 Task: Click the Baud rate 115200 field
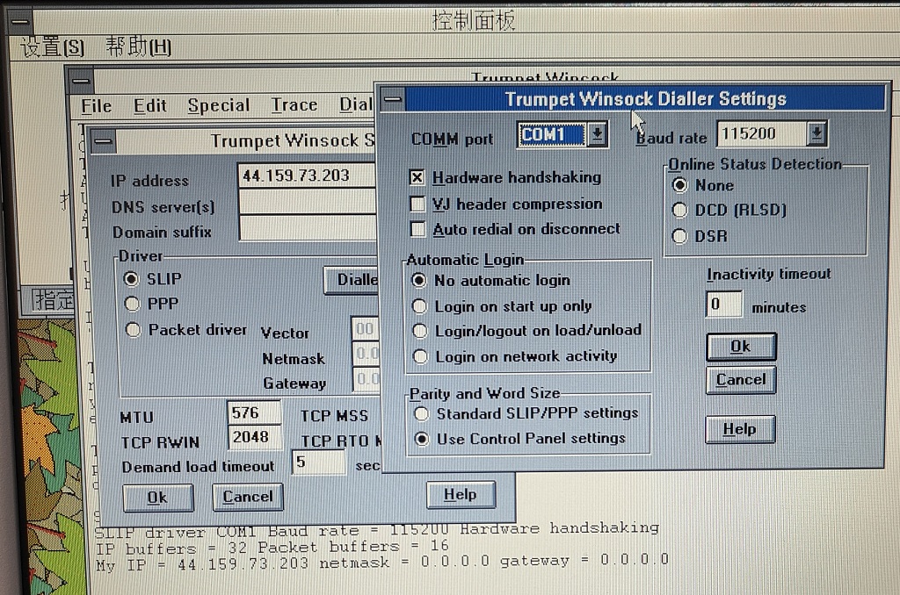coord(762,133)
